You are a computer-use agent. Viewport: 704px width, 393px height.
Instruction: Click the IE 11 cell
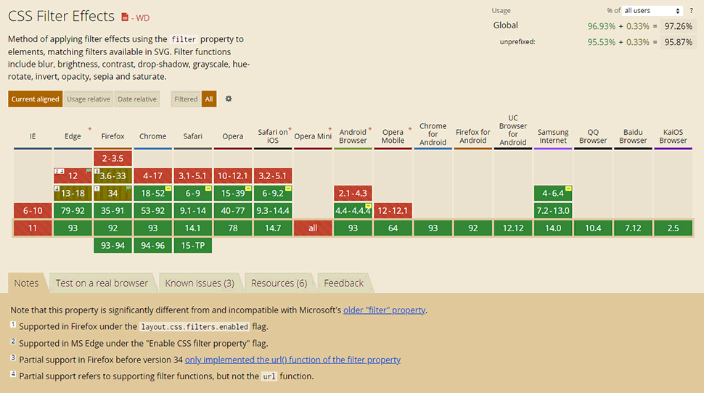coord(33,228)
